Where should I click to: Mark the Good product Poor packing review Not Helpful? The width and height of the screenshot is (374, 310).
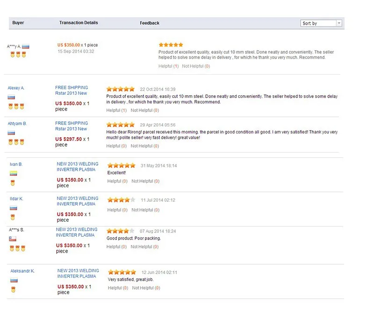click(x=144, y=247)
